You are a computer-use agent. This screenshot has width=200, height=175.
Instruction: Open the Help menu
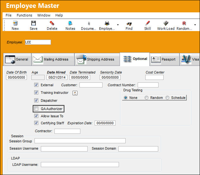(x=59, y=15)
